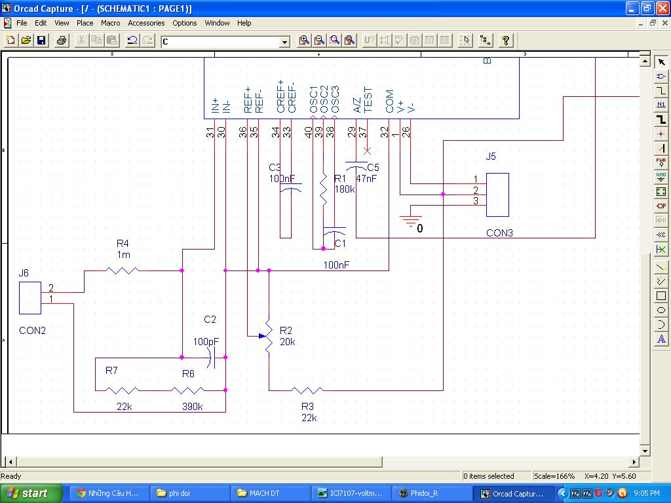The height and width of the screenshot is (503, 671).
Task: Switch to MACH DT taskbar window
Action: pyautogui.click(x=270, y=493)
